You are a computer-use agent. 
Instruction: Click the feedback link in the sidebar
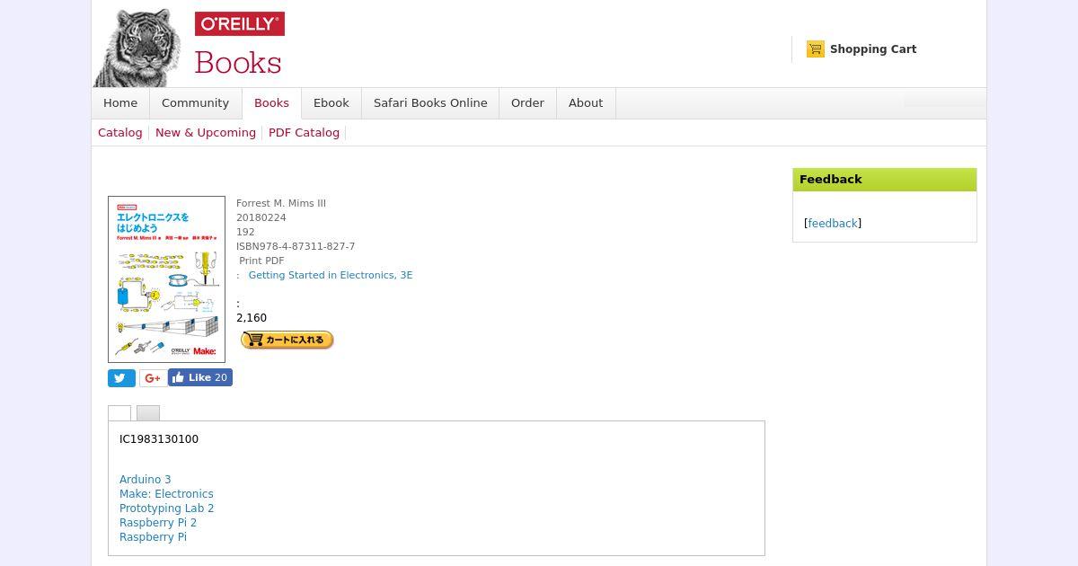[x=833, y=224]
